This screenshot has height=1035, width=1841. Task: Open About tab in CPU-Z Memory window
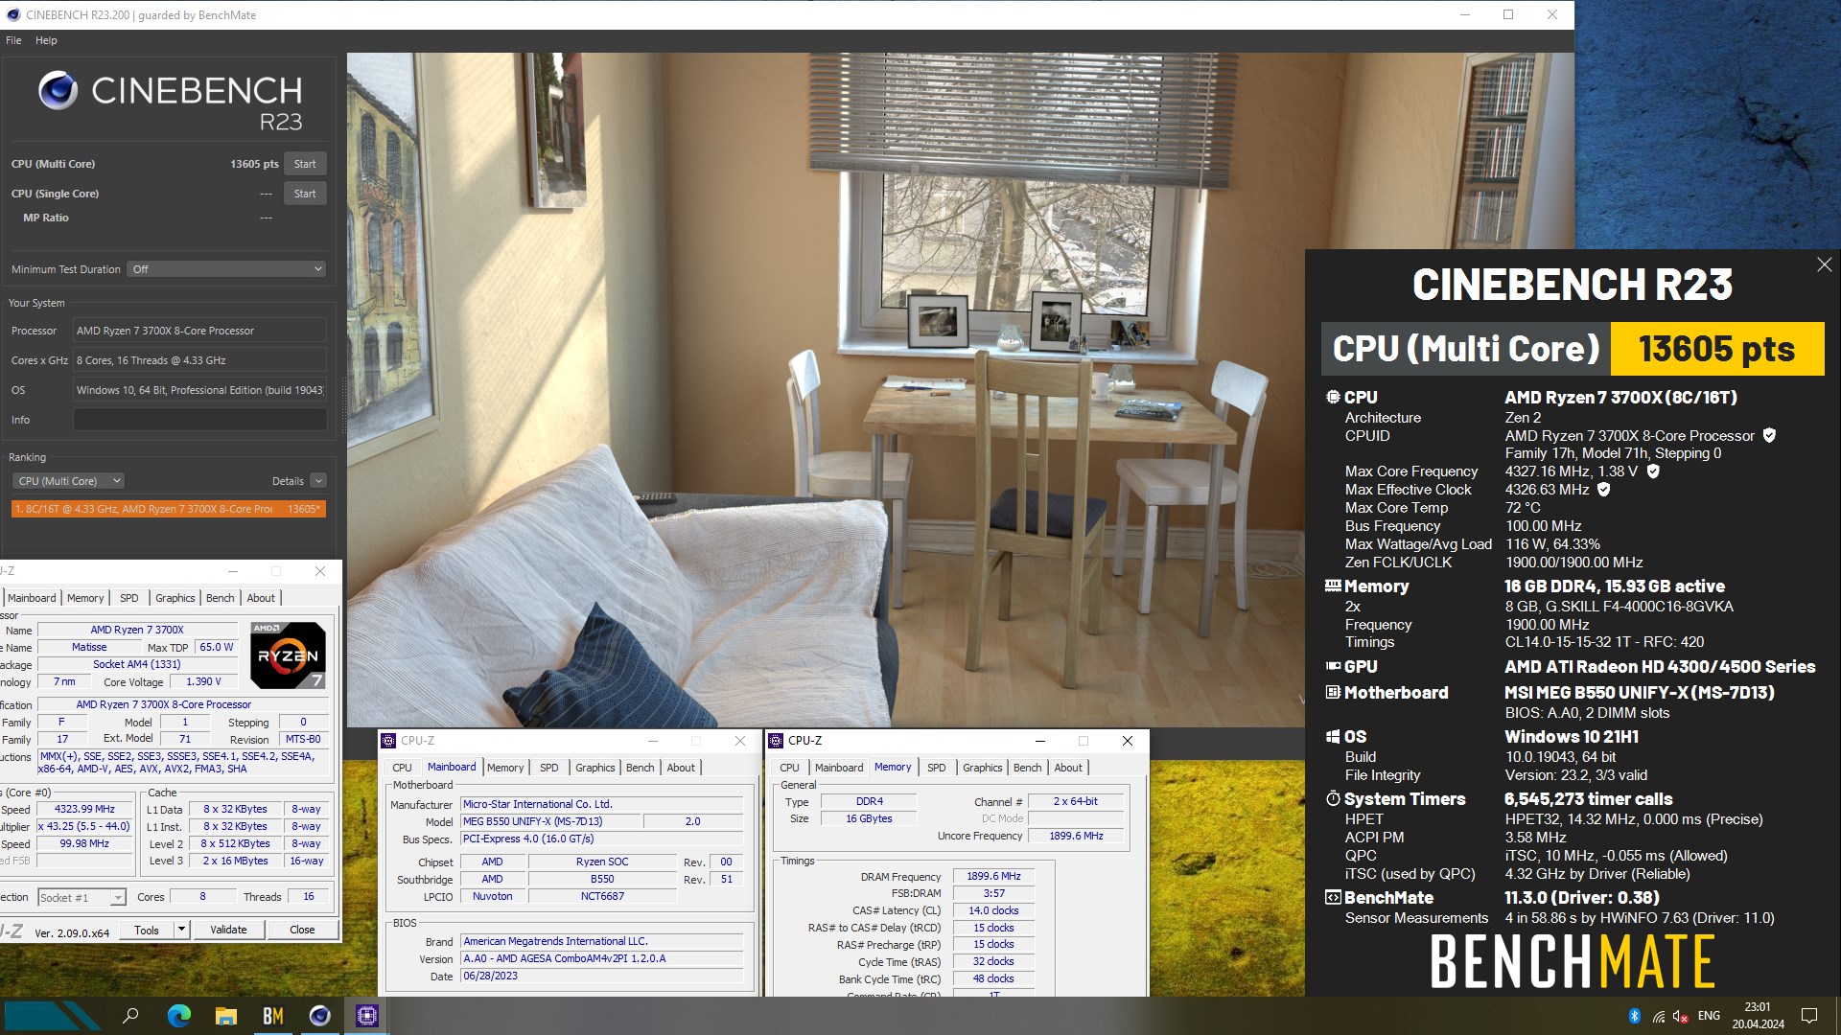point(1068,768)
